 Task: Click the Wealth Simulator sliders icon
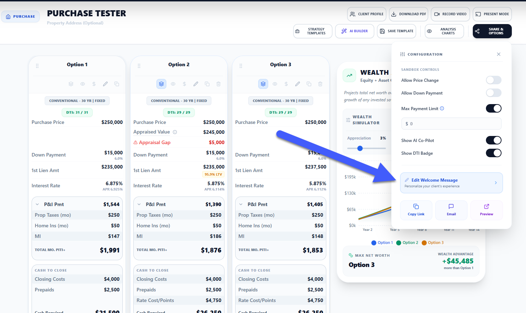tap(348, 120)
